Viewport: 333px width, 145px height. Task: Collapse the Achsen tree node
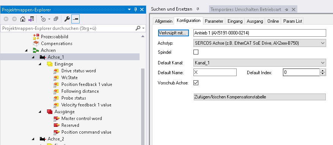click(x=26, y=50)
